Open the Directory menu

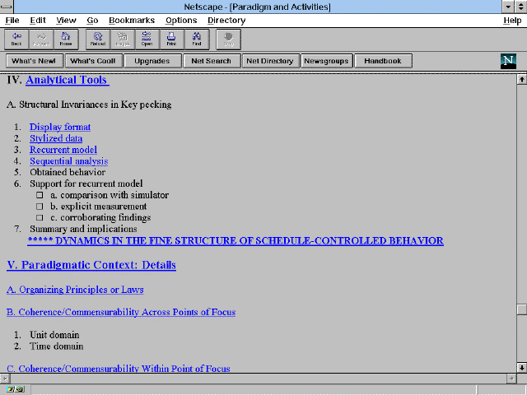click(226, 21)
